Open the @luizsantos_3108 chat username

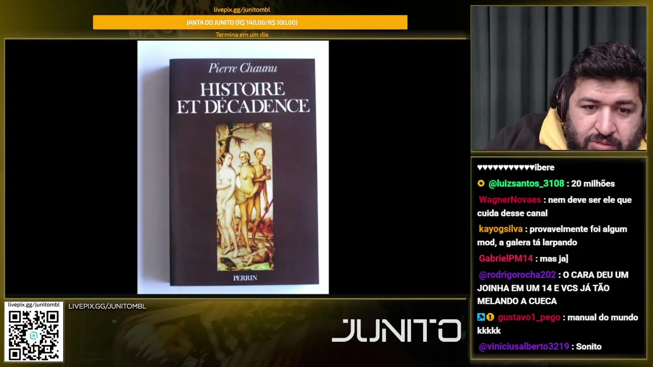[526, 183]
